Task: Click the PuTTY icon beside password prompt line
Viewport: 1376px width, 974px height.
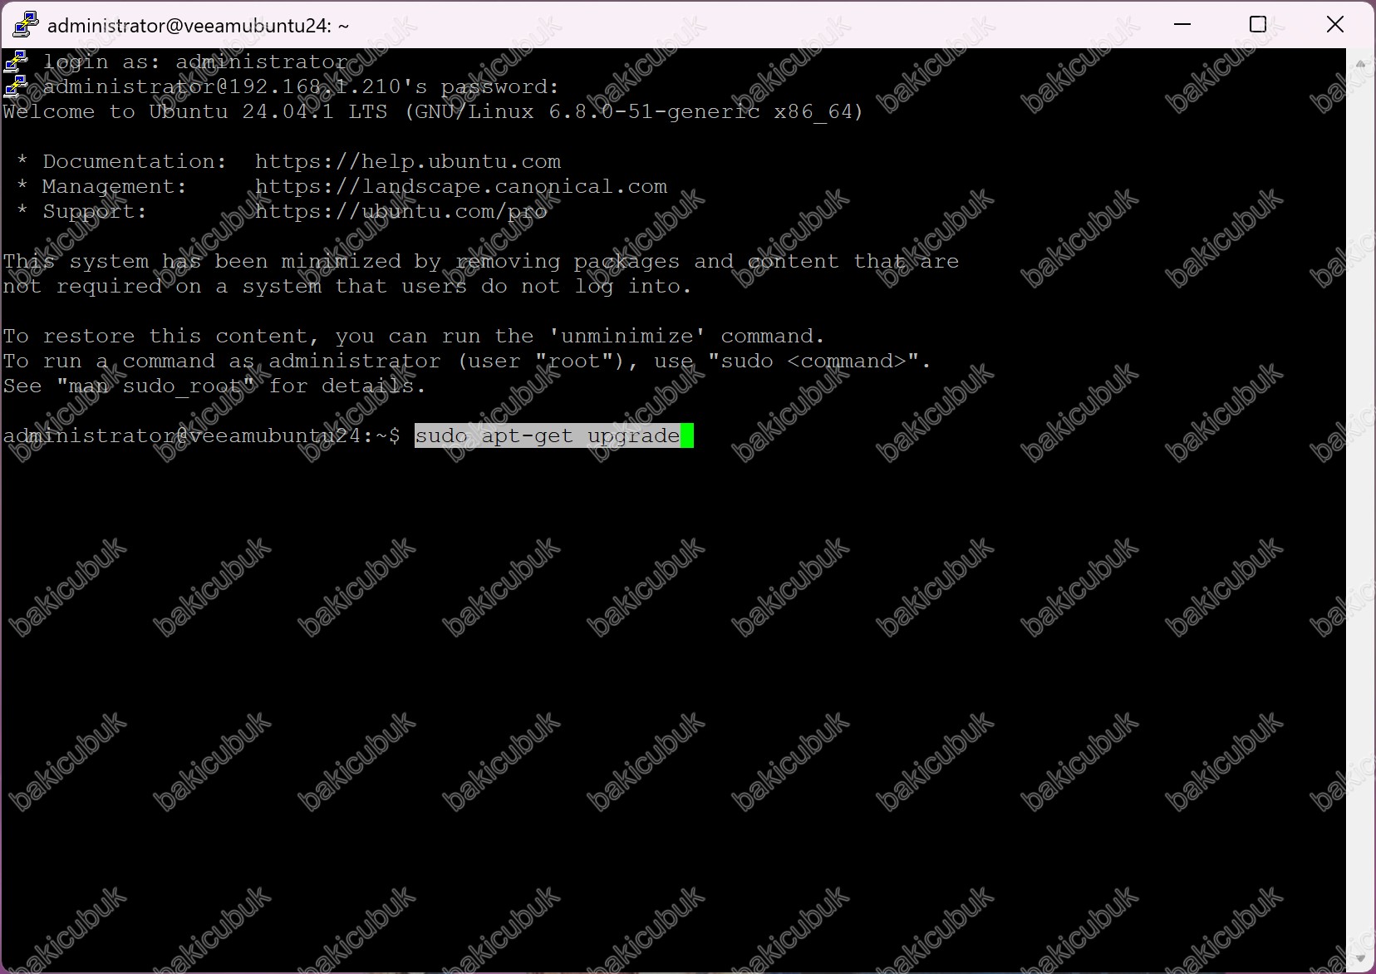Action: pyautogui.click(x=16, y=86)
